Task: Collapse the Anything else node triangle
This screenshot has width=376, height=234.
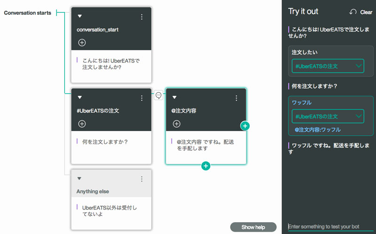Action: click(79, 179)
